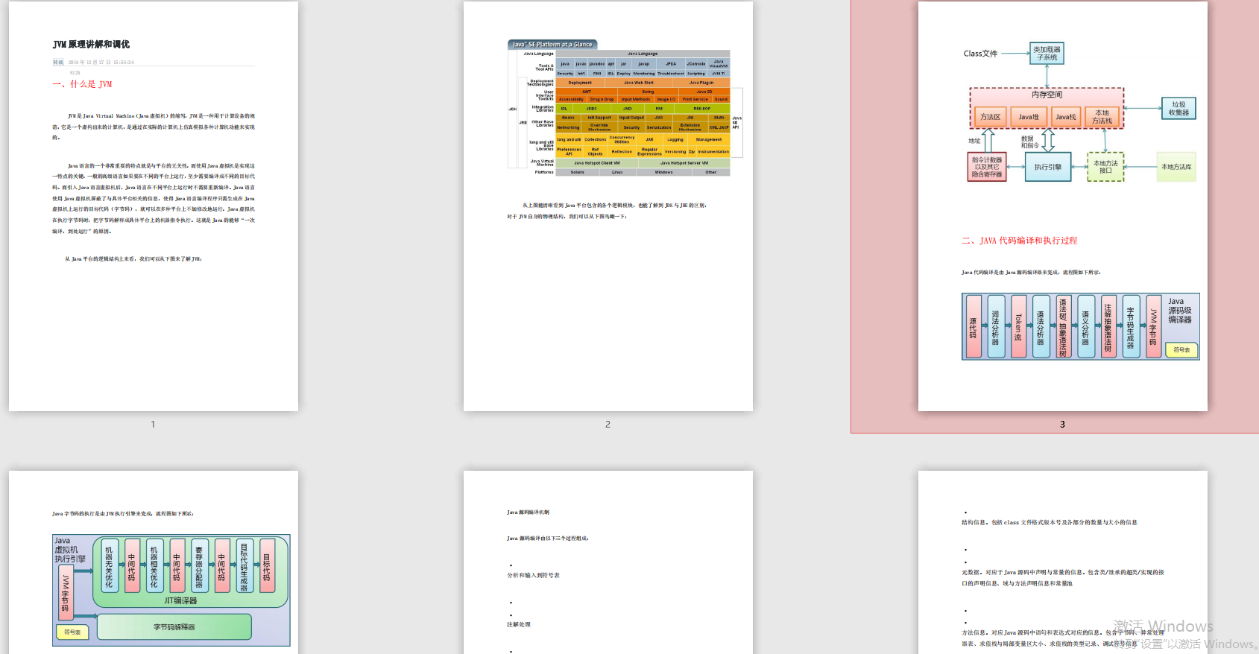The width and height of the screenshot is (1259, 654).
Task: Select the page 1 thumbnail titled JVM 原理讲解和调优
Action: (154, 206)
